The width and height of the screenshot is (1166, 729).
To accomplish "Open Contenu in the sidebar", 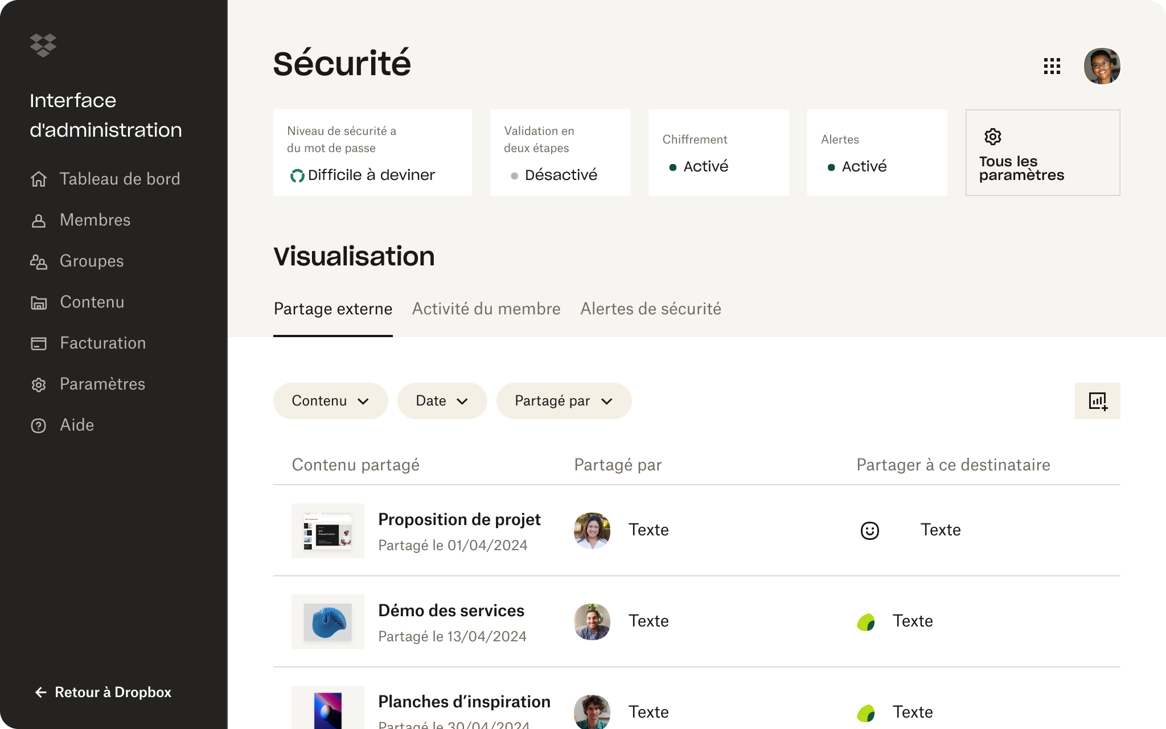I will (77, 302).
